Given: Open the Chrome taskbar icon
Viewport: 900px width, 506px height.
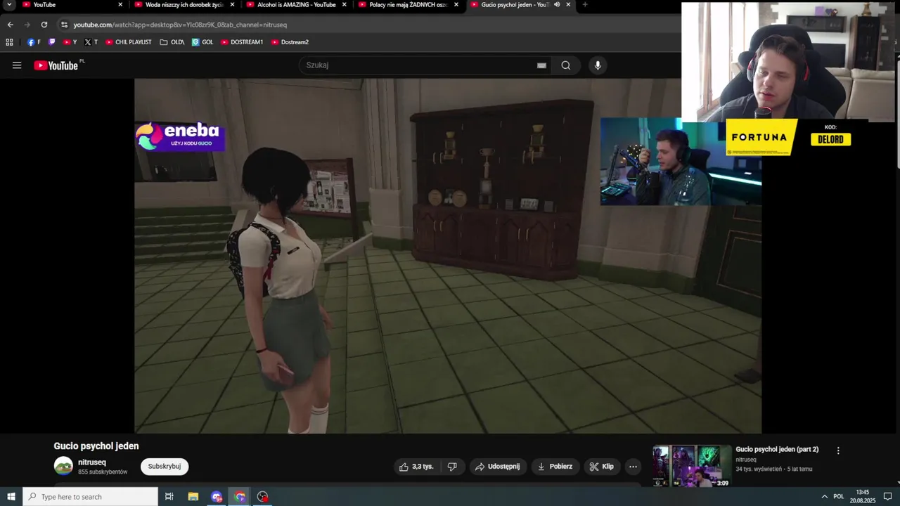Looking at the screenshot, I should coord(240,497).
